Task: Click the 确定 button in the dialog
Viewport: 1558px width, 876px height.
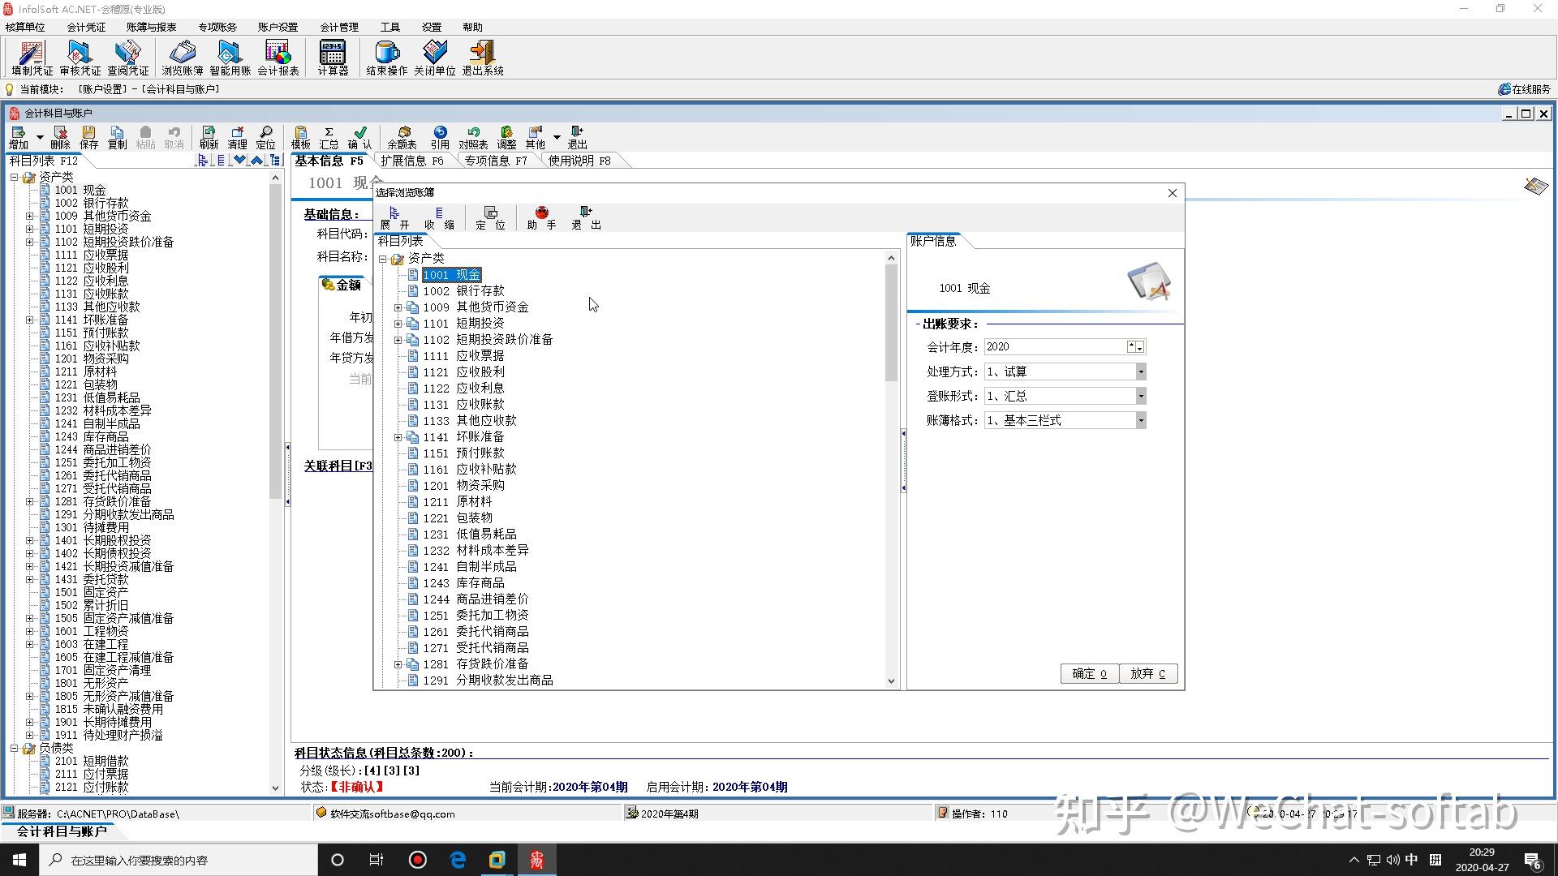Action: click(1089, 673)
